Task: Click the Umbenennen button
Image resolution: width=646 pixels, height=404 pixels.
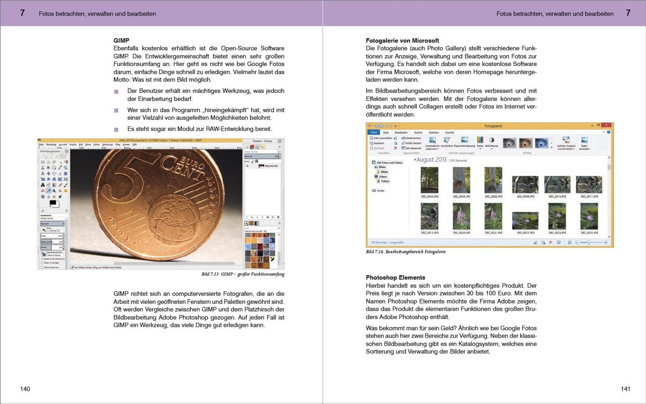Action: point(411,138)
